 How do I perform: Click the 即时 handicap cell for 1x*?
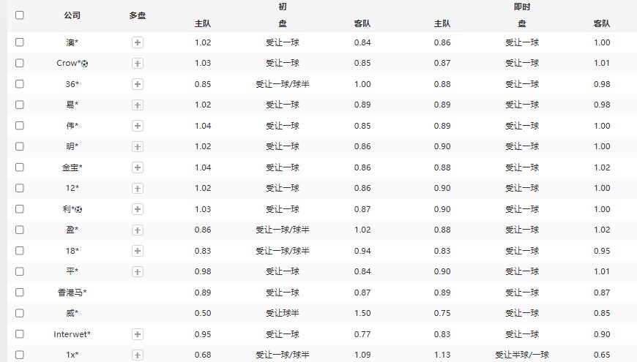point(521,355)
